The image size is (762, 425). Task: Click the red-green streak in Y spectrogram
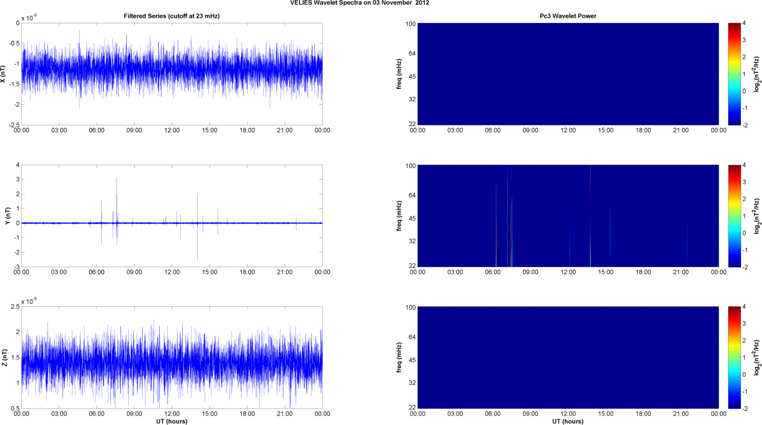(x=590, y=216)
